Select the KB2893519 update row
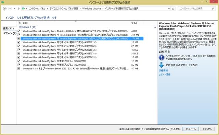 (x=82, y=65)
